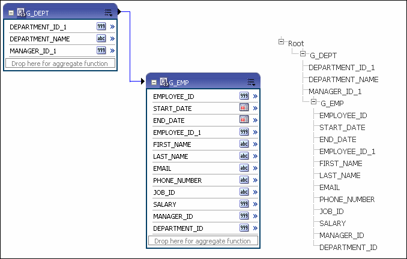Viewport: 407px width, 259px height.
Task: Select Root label in structure tree
Action: (296, 43)
